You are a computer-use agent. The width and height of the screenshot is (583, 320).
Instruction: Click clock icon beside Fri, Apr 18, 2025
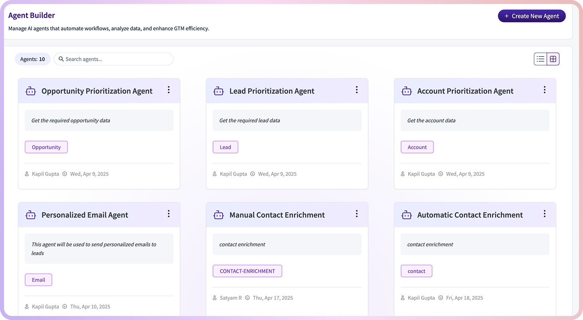point(441,298)
